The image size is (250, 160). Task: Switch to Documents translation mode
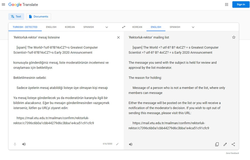(38, 16)
